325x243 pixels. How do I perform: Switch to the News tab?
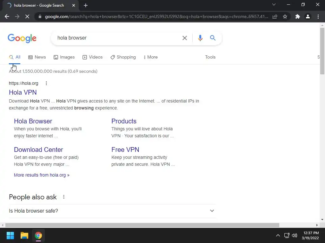tap(37, 57)
